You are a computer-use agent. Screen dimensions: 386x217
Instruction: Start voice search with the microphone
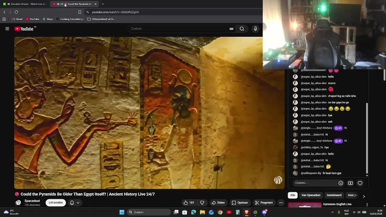point(255,29)
